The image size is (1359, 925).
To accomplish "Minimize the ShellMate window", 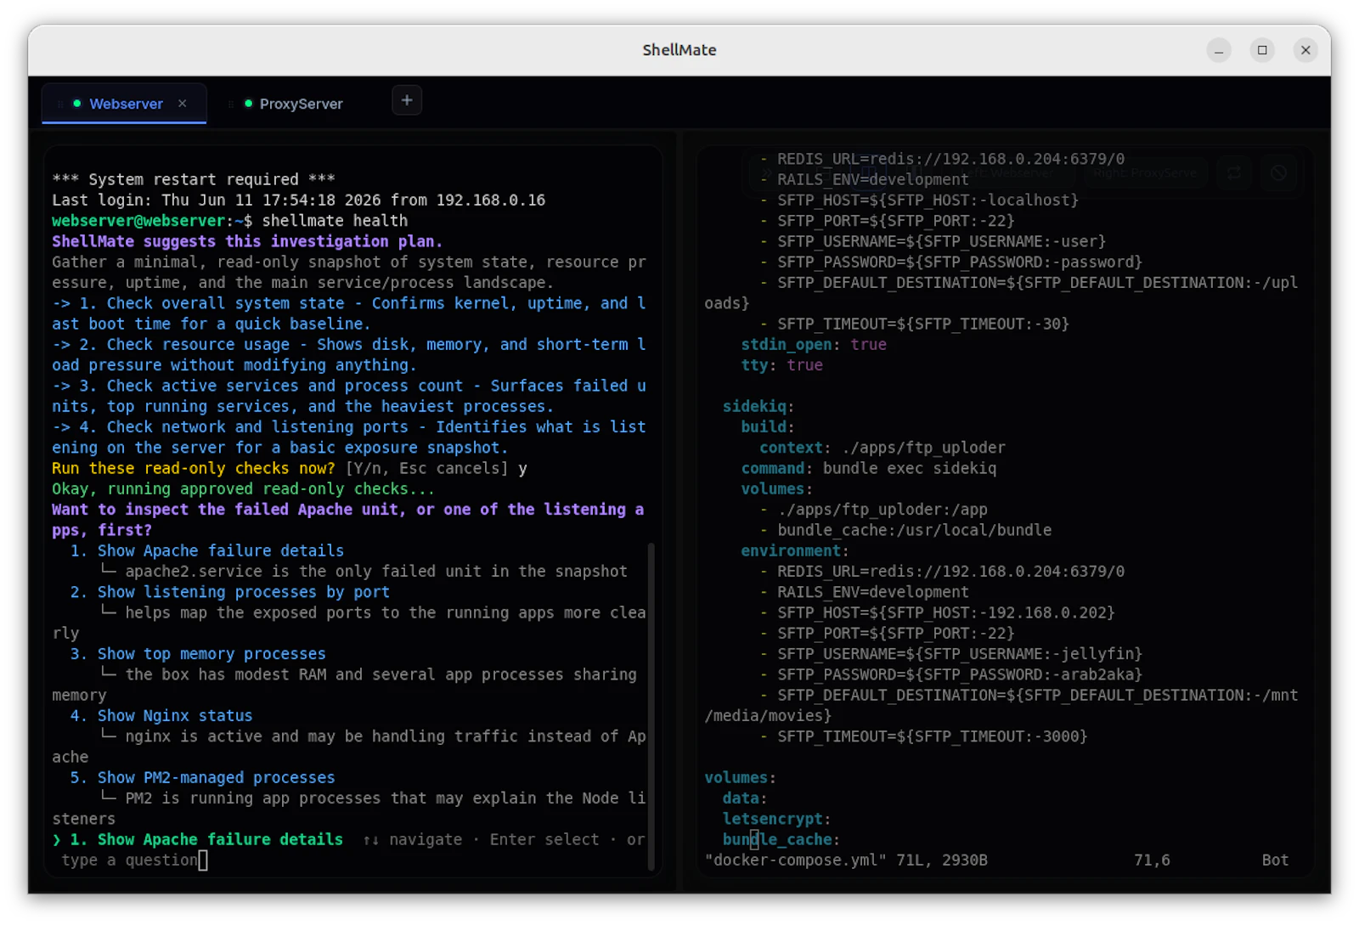I will 1219,50.
